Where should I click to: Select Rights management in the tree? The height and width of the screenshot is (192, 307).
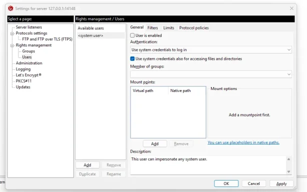(33, 45)
